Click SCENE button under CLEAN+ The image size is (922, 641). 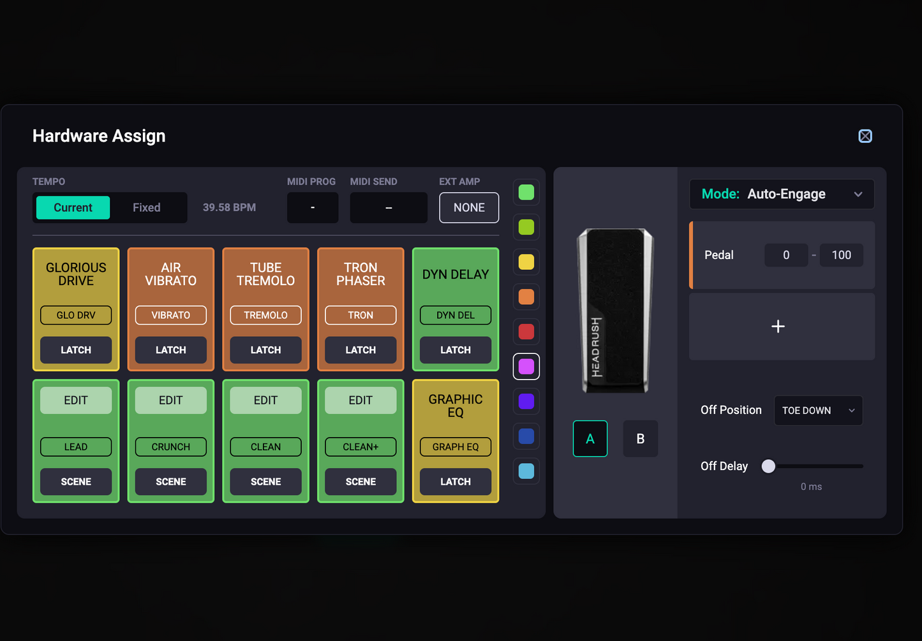[x=361, y=482]
